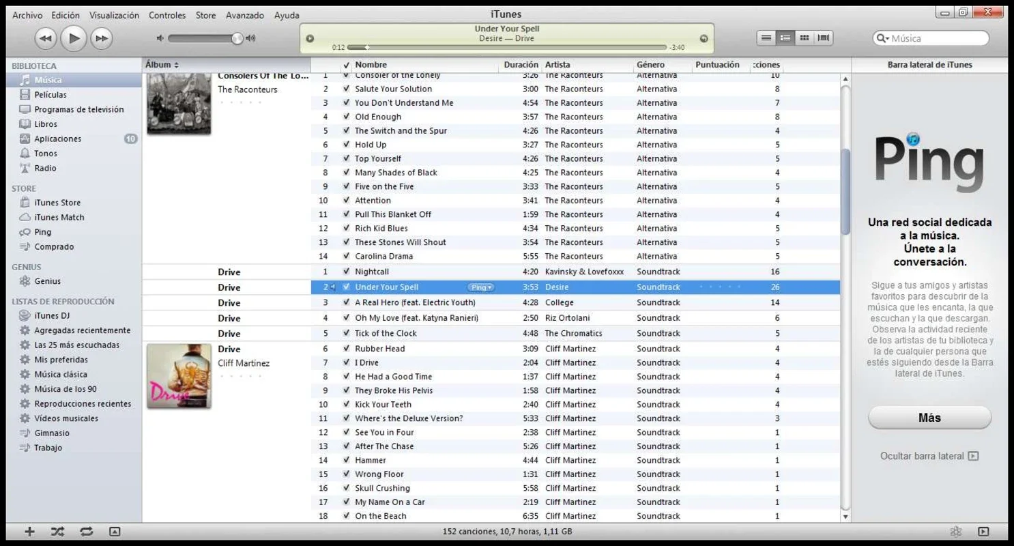Sort by the Género column header
Viewport: 1014px width, 546px height.
pos(663,65)
